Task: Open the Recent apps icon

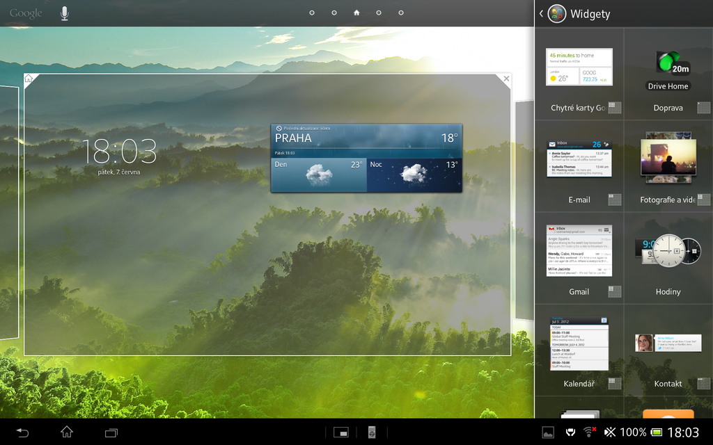Action: pyautogui.click(x=110, y=432)
